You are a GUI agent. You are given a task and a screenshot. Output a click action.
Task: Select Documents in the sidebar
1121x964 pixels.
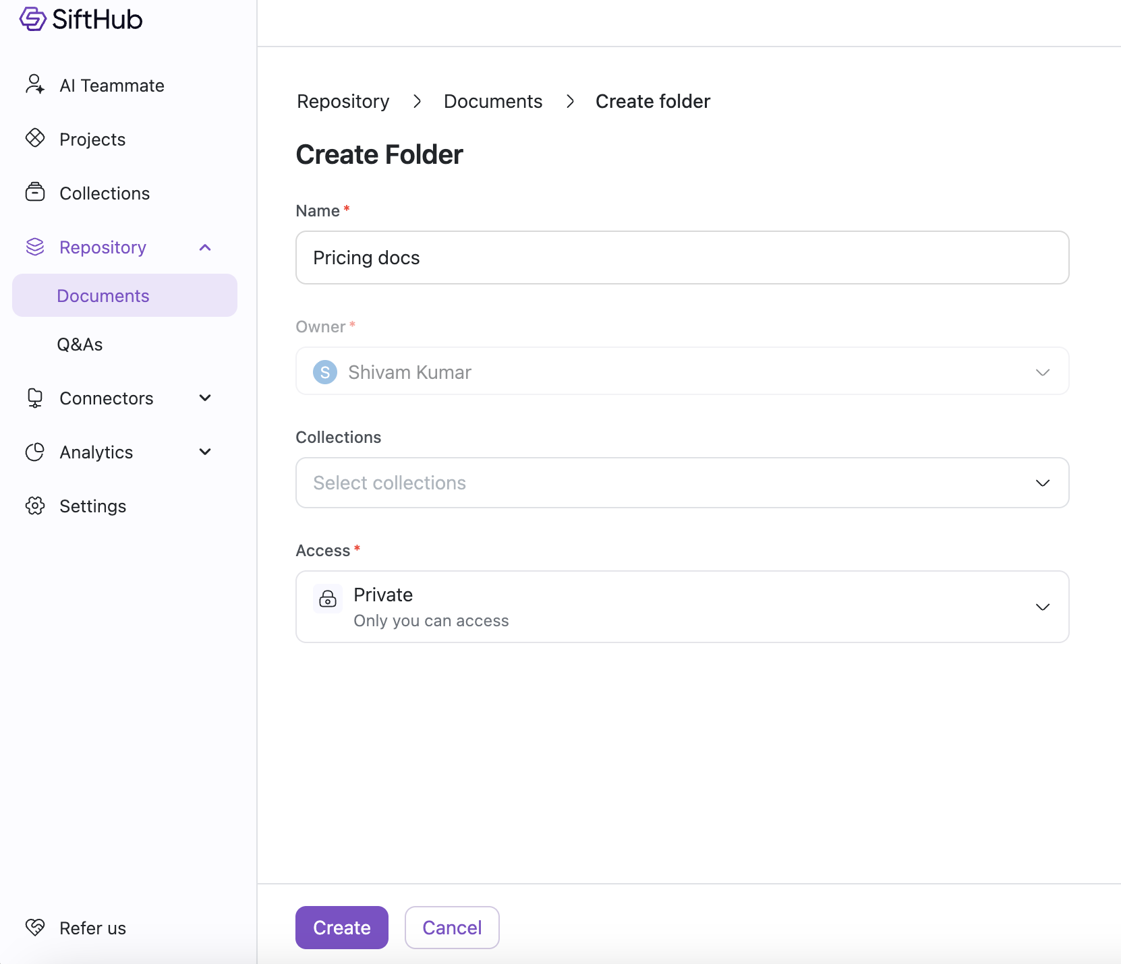(x=103, y=296)
